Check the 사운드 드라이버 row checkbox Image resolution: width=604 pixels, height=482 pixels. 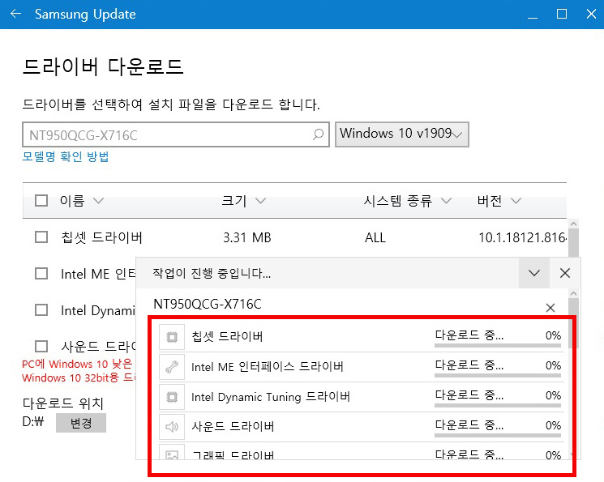point(41,346)
